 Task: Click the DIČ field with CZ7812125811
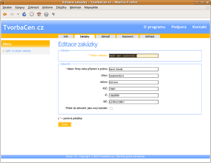pyautogui.click(x=134, y=102)
